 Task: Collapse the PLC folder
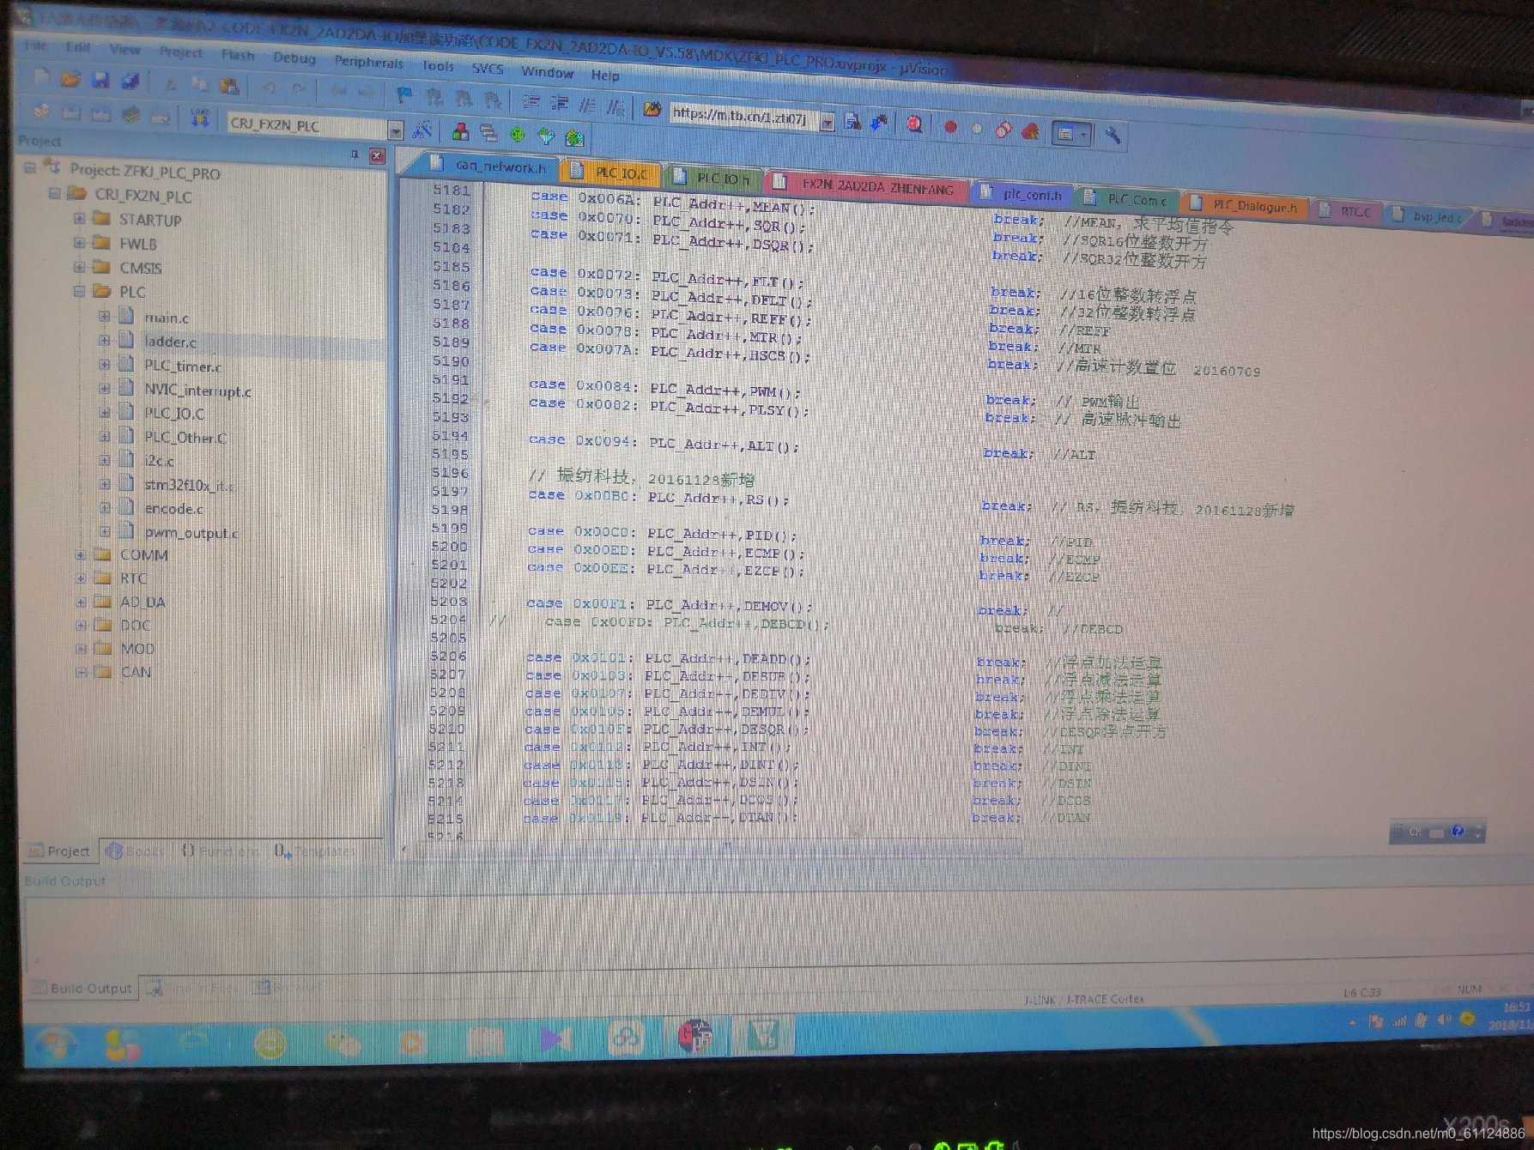click(79, 291)
